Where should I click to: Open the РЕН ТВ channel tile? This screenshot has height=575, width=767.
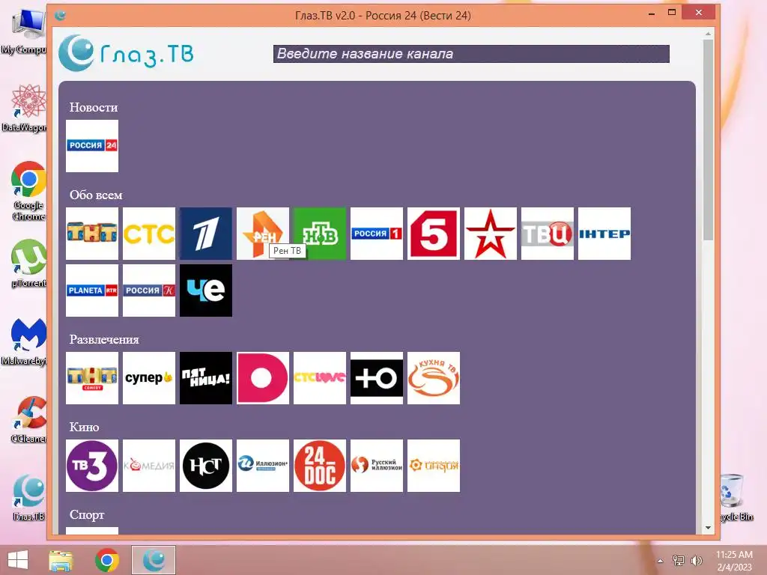pyautogui.click(x=263, y=234)
